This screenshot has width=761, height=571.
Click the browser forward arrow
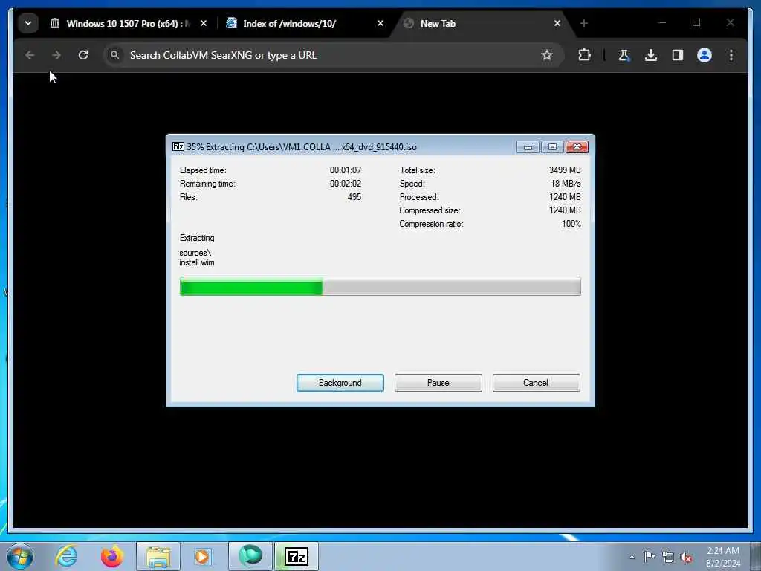click(x=56, y=55)
